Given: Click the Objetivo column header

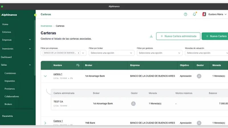Looking at the screenshot, I should tap(184, 65).
